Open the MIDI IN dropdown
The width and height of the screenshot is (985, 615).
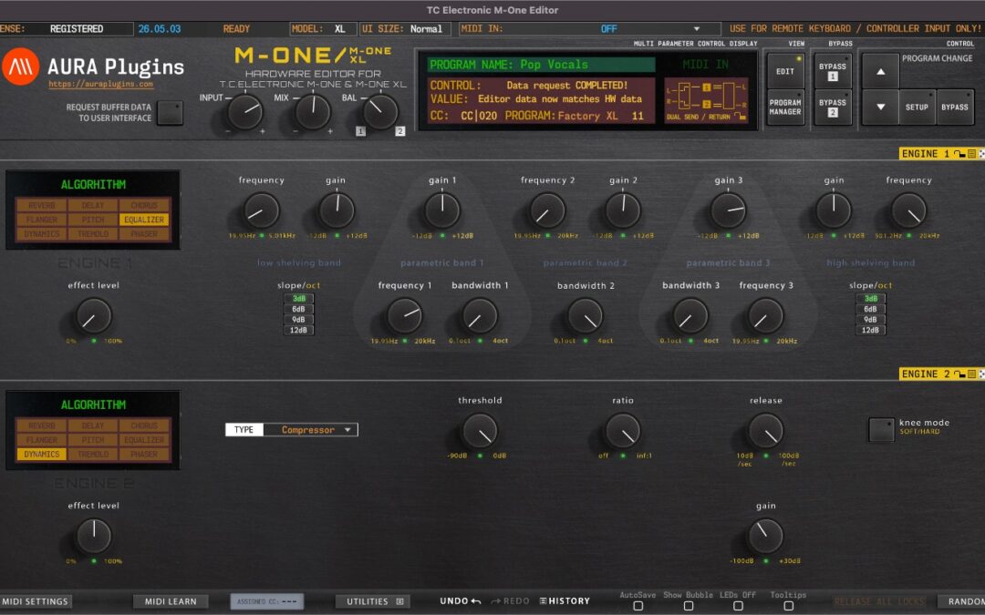(x=589, y=29)
